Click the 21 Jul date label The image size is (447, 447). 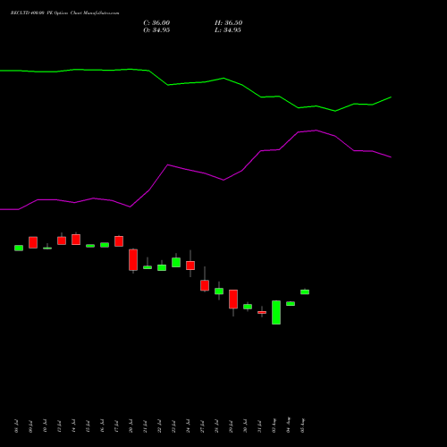pos(145,426)
